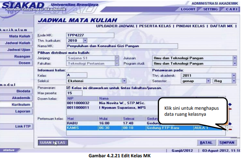Click the Selesai column header
This screenshot has width=241, height=159.
[134, 119]
